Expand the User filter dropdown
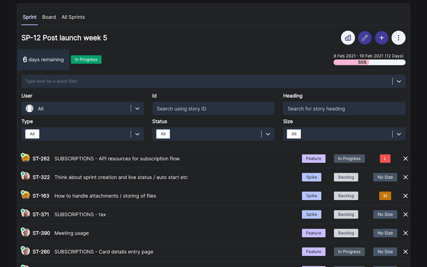This screenshot has height=267, width=427. (137, 108)
